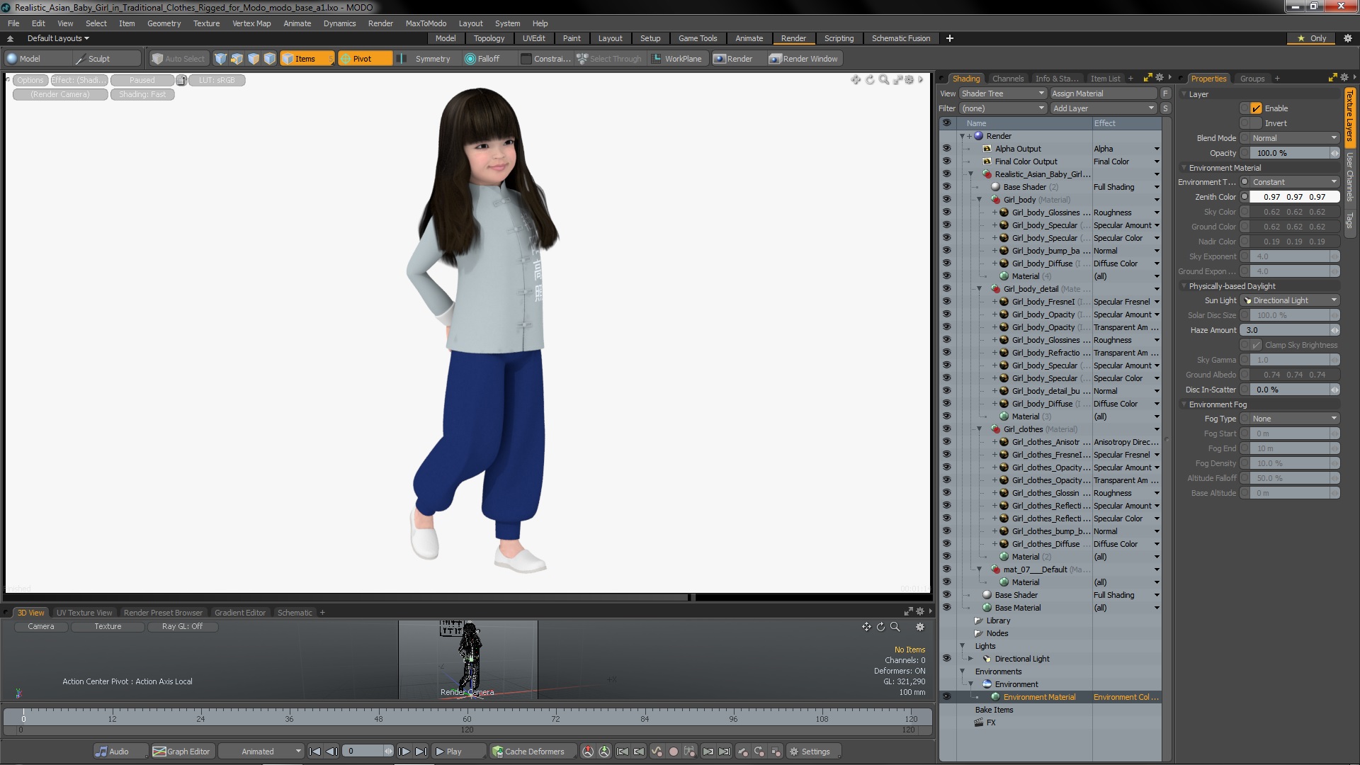Screen dimensions: 1360x765
Task: Click the Render Camera button in preview
Action: [x=60, y=94]
